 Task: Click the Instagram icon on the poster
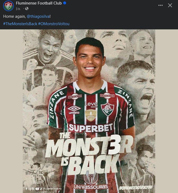coord(30,189)
